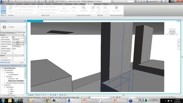Open the 3D View type selector dropdown
183x103 pixels.
[25, 27]
